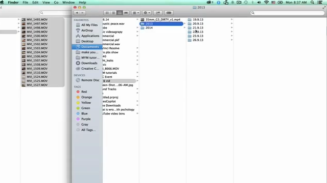Expand arrow beside 'Vinci Resolve' folder
The width and height of the screenshot is (327, 183).
pyautogui.click(x=137, y=48)
